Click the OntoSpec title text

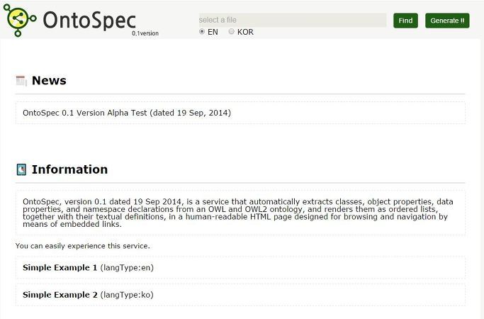[x=89, y=20]
